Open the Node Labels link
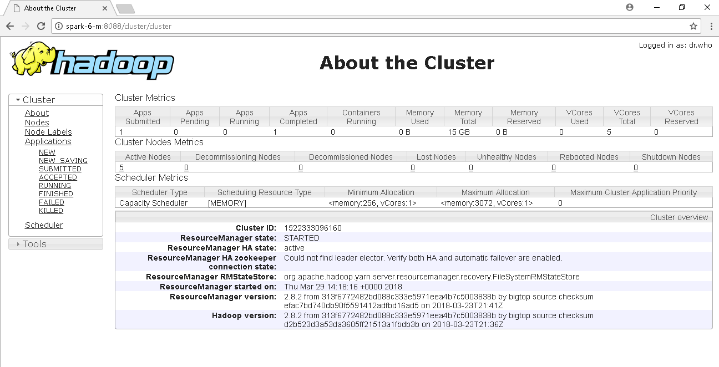 pos(48,132)
